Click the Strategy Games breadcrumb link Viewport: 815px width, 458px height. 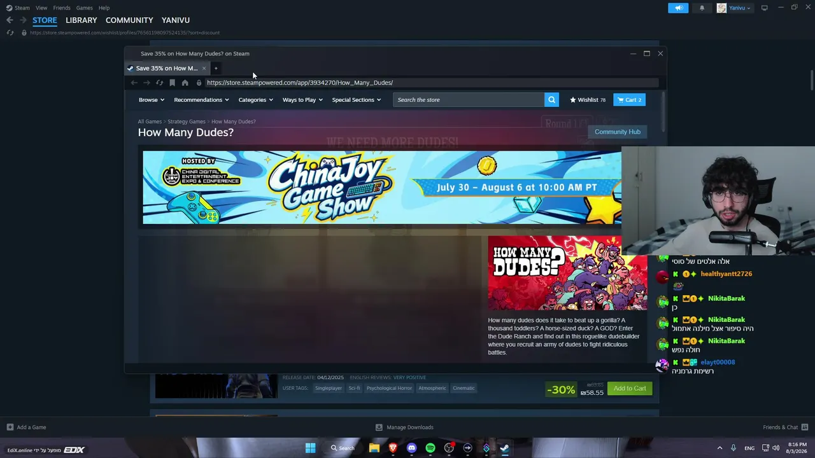(x=187, y=121)
